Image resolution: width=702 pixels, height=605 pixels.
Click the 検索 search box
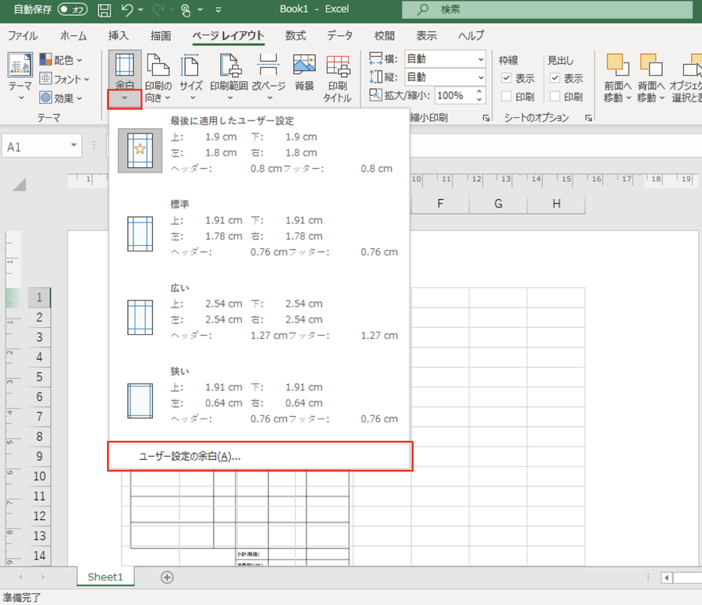(547, 9)
